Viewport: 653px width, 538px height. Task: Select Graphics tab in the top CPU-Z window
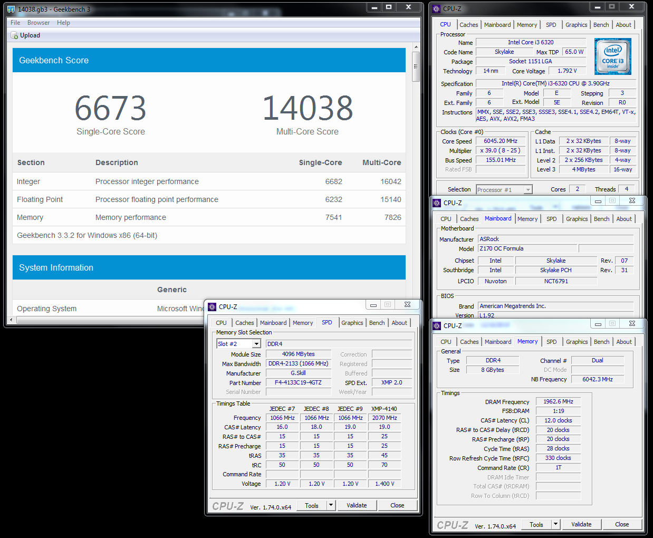point(576,25)
